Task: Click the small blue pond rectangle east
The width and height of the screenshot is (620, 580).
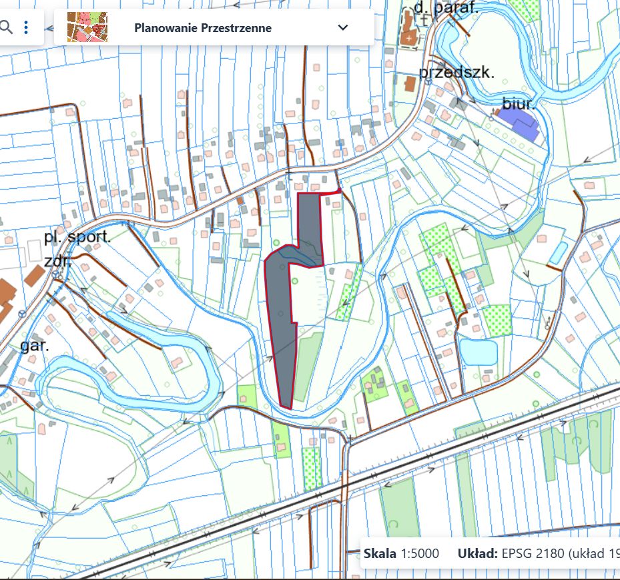Action: [559, 254]
